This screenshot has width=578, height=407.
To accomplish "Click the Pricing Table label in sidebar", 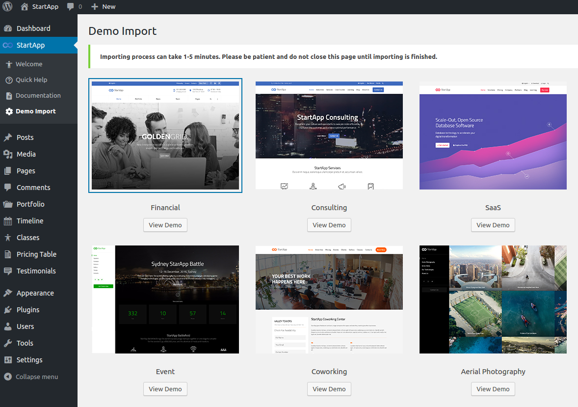I will point(36,254).
